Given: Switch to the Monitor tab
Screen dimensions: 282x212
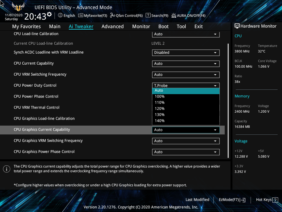Looking at the screenshot, I should point(141,26).
